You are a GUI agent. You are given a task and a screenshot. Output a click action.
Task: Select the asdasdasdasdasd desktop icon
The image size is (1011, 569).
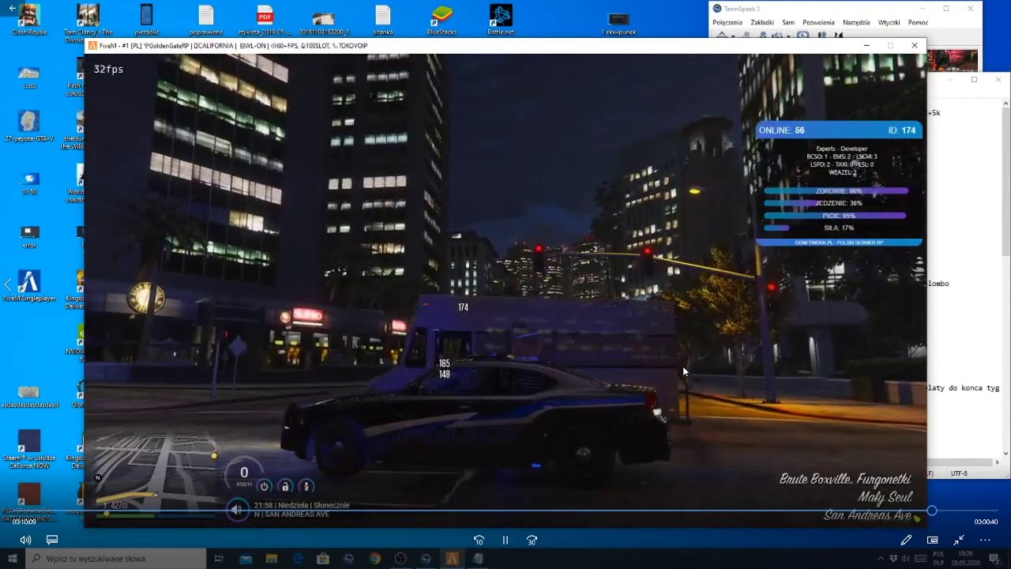(x=29, y=397)
